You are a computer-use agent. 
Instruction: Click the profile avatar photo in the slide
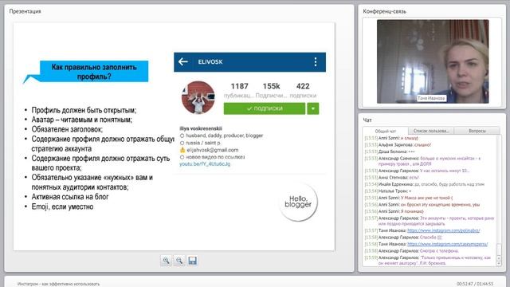pos(198,97)
